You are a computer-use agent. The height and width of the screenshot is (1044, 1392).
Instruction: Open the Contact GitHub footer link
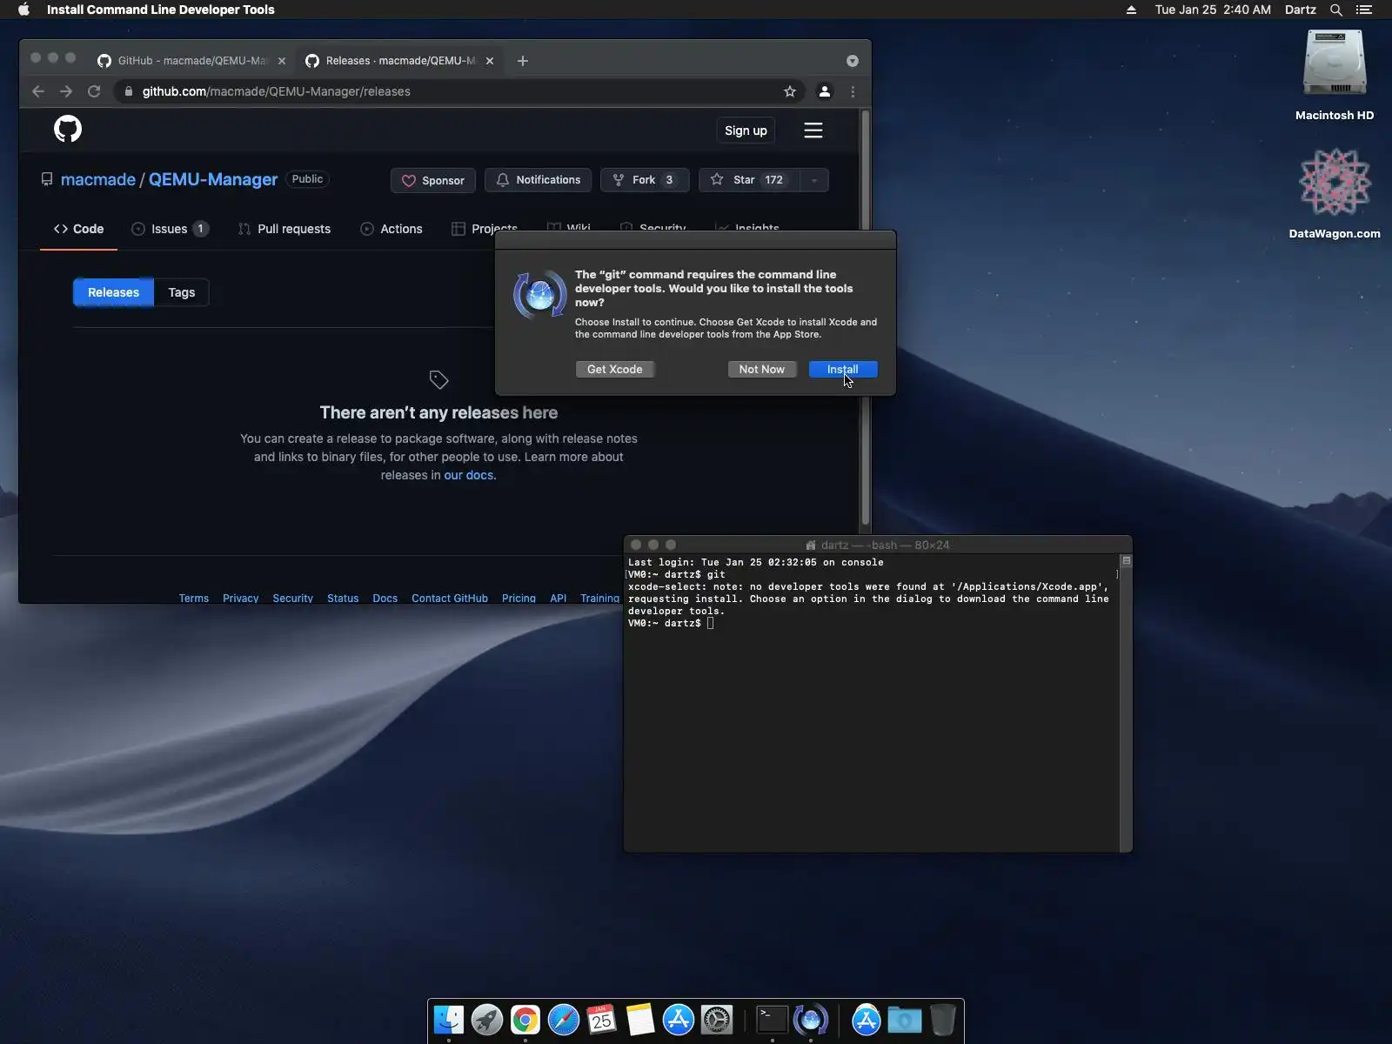pyautogui.click(x=450, y=599)
